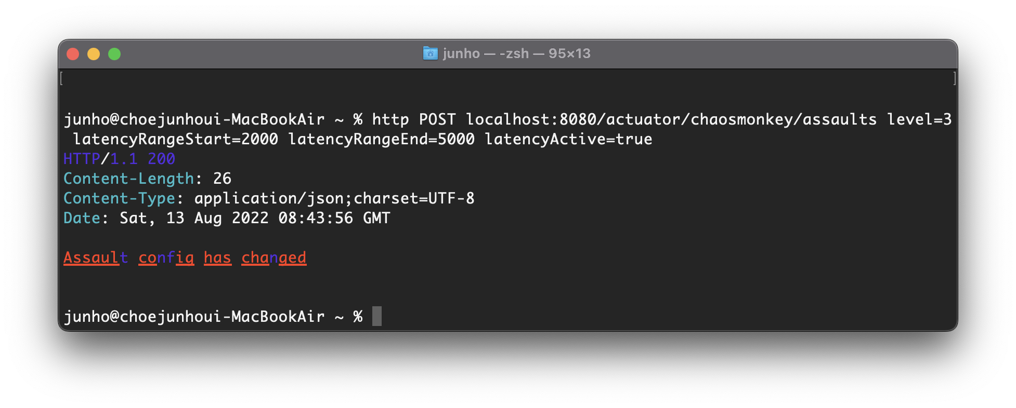
Task: Click the underlined word "config"
Action: [x=166, y=257]
